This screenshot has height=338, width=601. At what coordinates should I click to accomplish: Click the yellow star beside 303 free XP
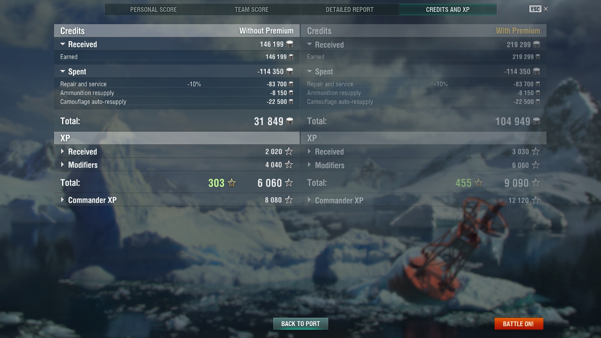tap(231, 183)
